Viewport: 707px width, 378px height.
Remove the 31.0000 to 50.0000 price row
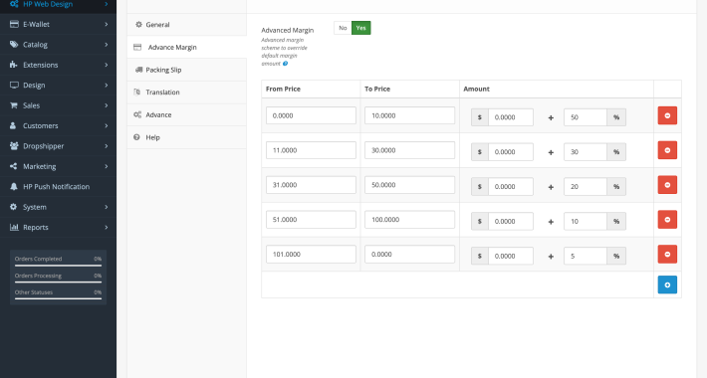click(667, 185)
